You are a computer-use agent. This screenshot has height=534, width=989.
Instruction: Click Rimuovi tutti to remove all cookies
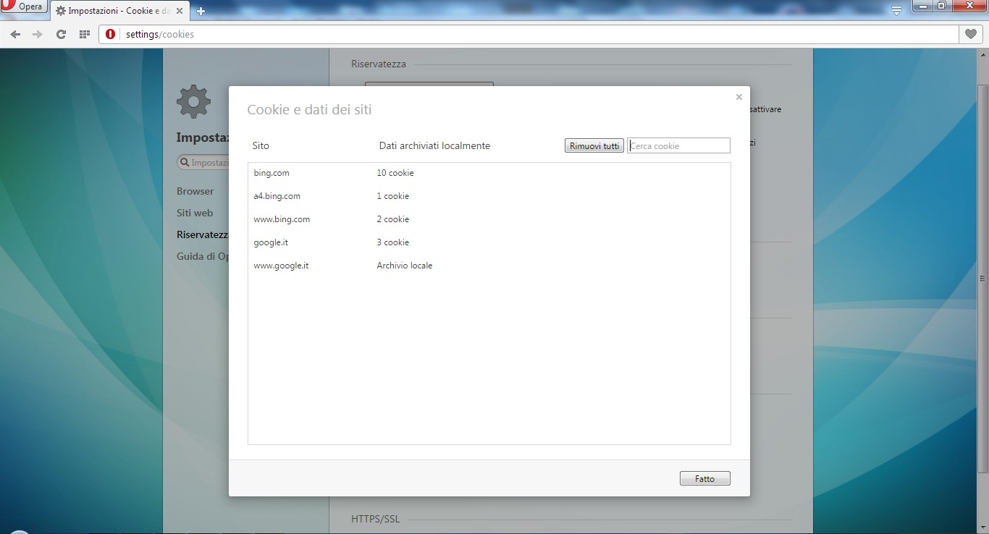(594, 145)
